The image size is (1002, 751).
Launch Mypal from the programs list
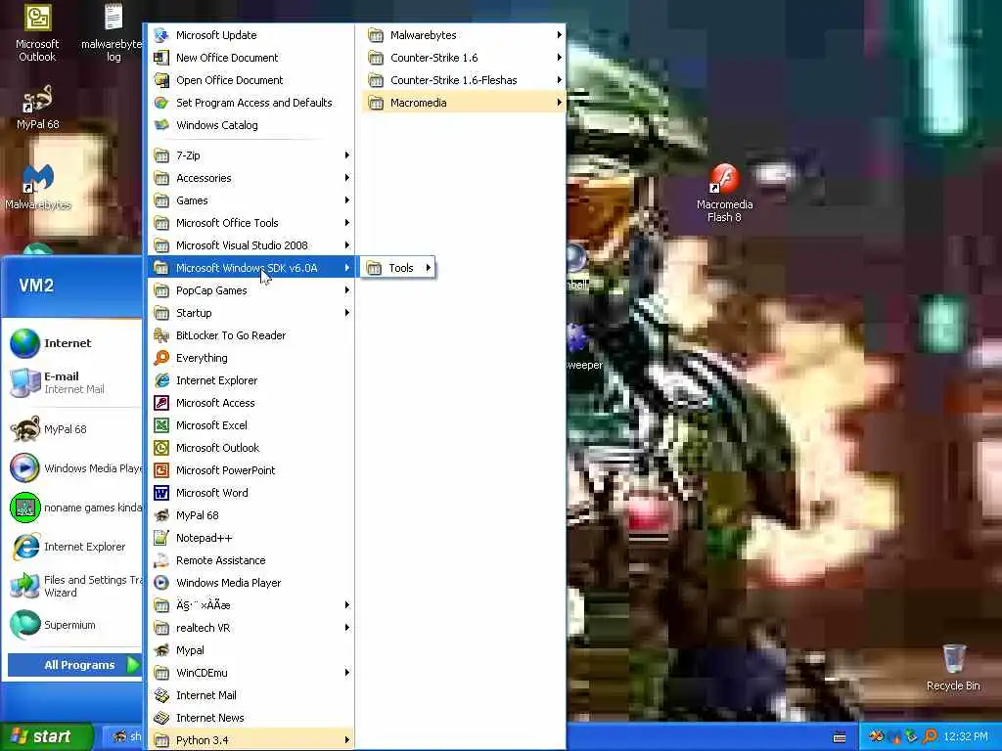click(251, 650)
